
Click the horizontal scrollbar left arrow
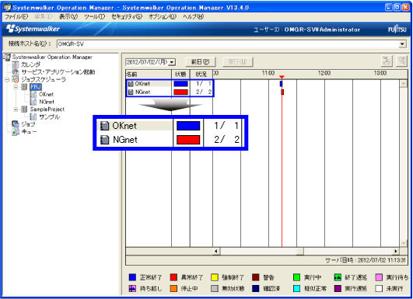pos(216,251)
